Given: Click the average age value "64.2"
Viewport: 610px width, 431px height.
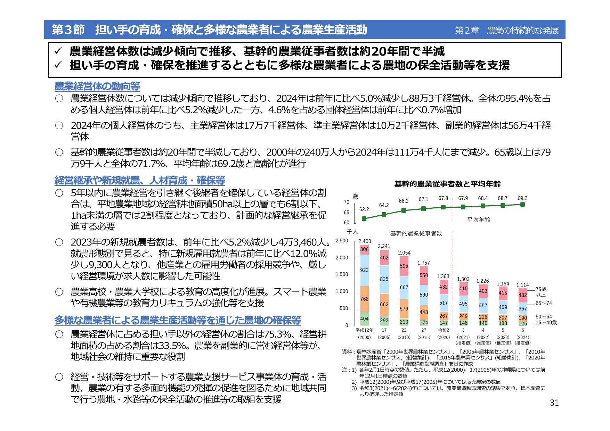Looking at the screenshot, I should [384, 205].
